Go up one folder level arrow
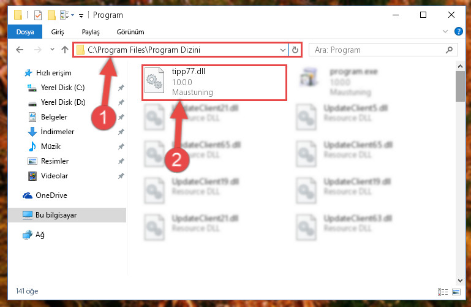Viewport: 471px width, 307px height. click(x=64, y=50)
